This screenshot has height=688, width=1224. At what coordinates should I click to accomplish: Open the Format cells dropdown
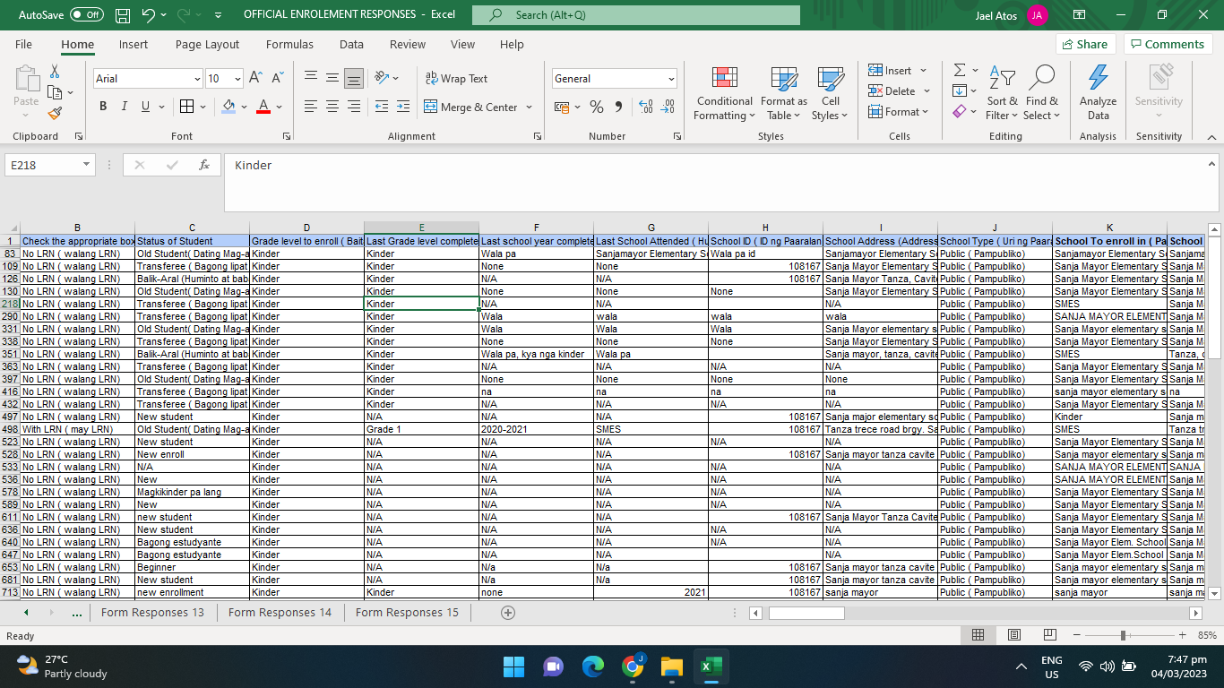coord(926,112)
